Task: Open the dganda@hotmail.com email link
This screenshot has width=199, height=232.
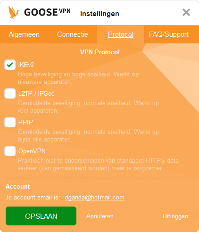Action: 95,197
